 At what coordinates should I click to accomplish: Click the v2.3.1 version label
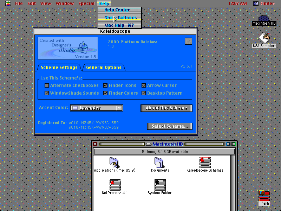click(186, 66)
